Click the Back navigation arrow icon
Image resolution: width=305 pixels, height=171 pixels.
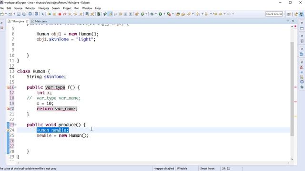pos(221,14)
